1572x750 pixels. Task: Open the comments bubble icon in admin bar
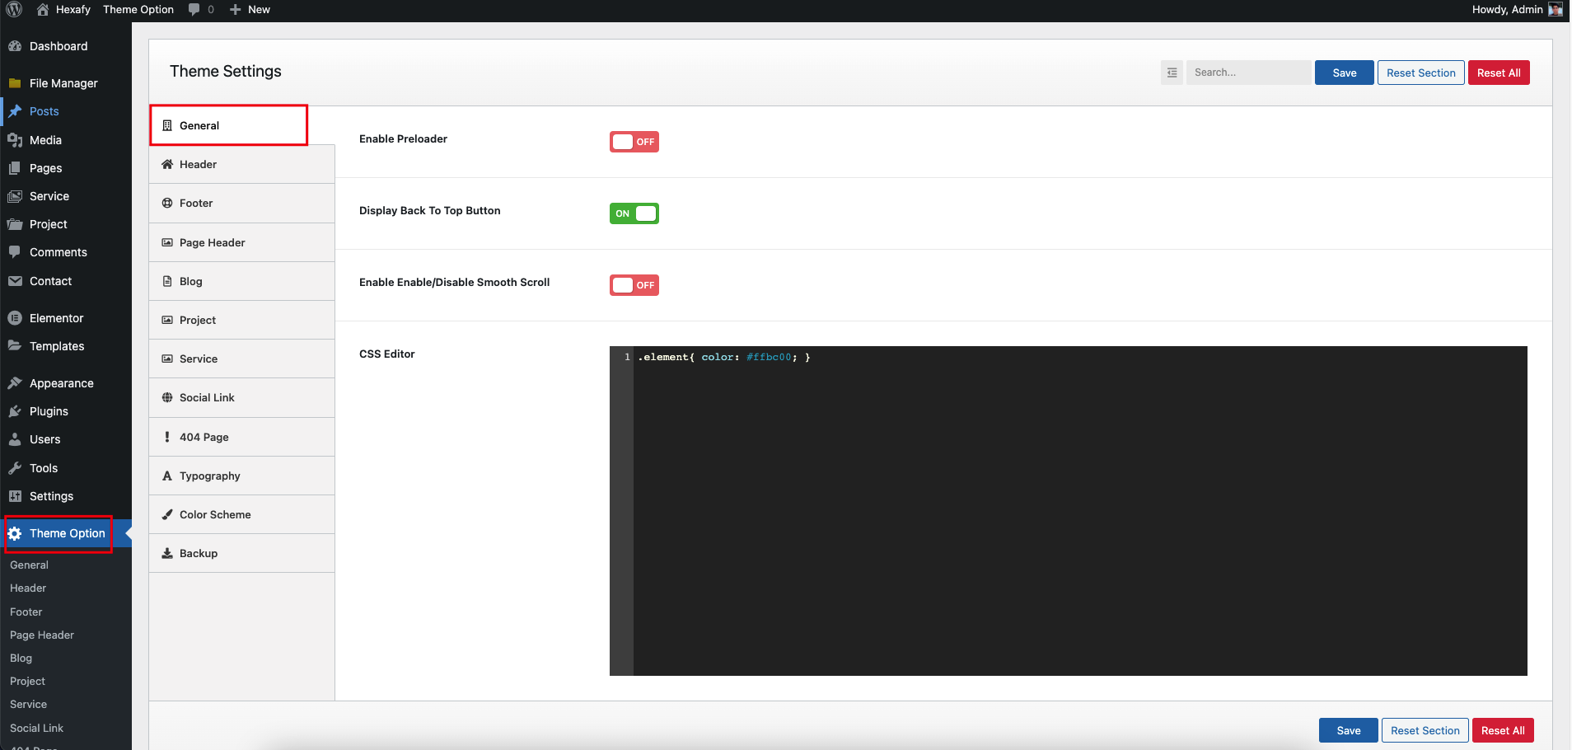click(194, 9)
